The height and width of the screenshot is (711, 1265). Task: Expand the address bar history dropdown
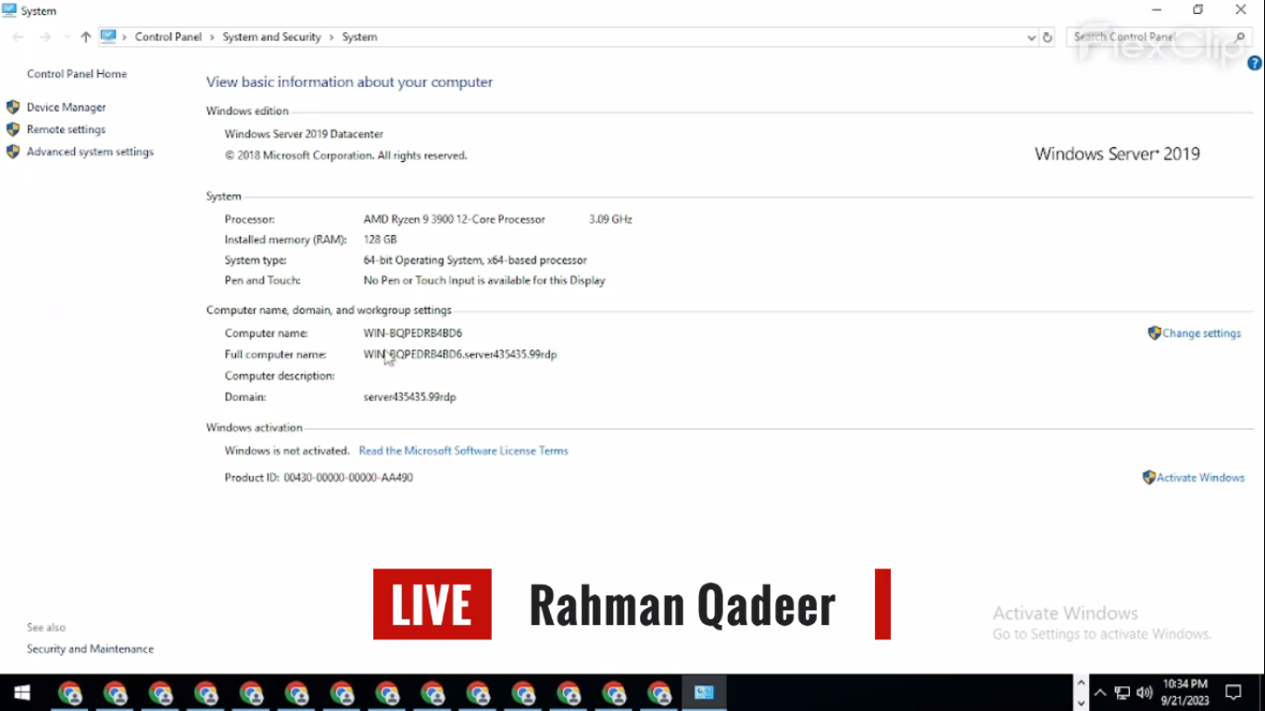[1032, 37]
